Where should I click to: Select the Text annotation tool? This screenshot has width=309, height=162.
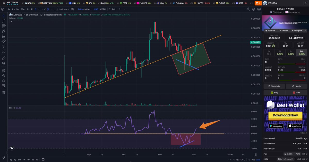(4, 46)
